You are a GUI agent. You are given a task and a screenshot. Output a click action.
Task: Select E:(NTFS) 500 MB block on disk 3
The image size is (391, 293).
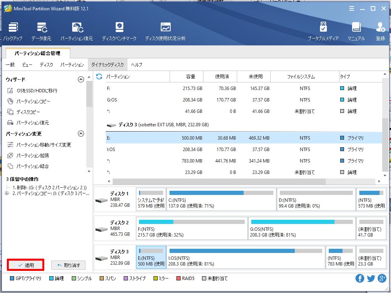[x=151, y=258]
